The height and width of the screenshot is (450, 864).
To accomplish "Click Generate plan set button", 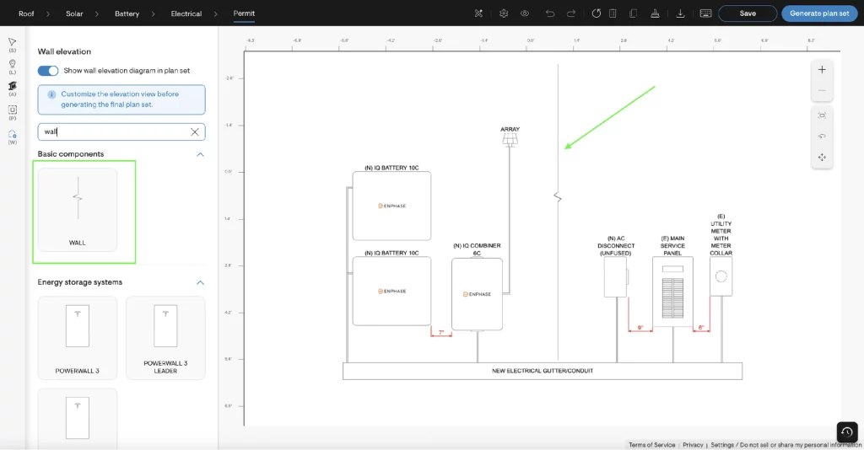I will coord(819,13).
